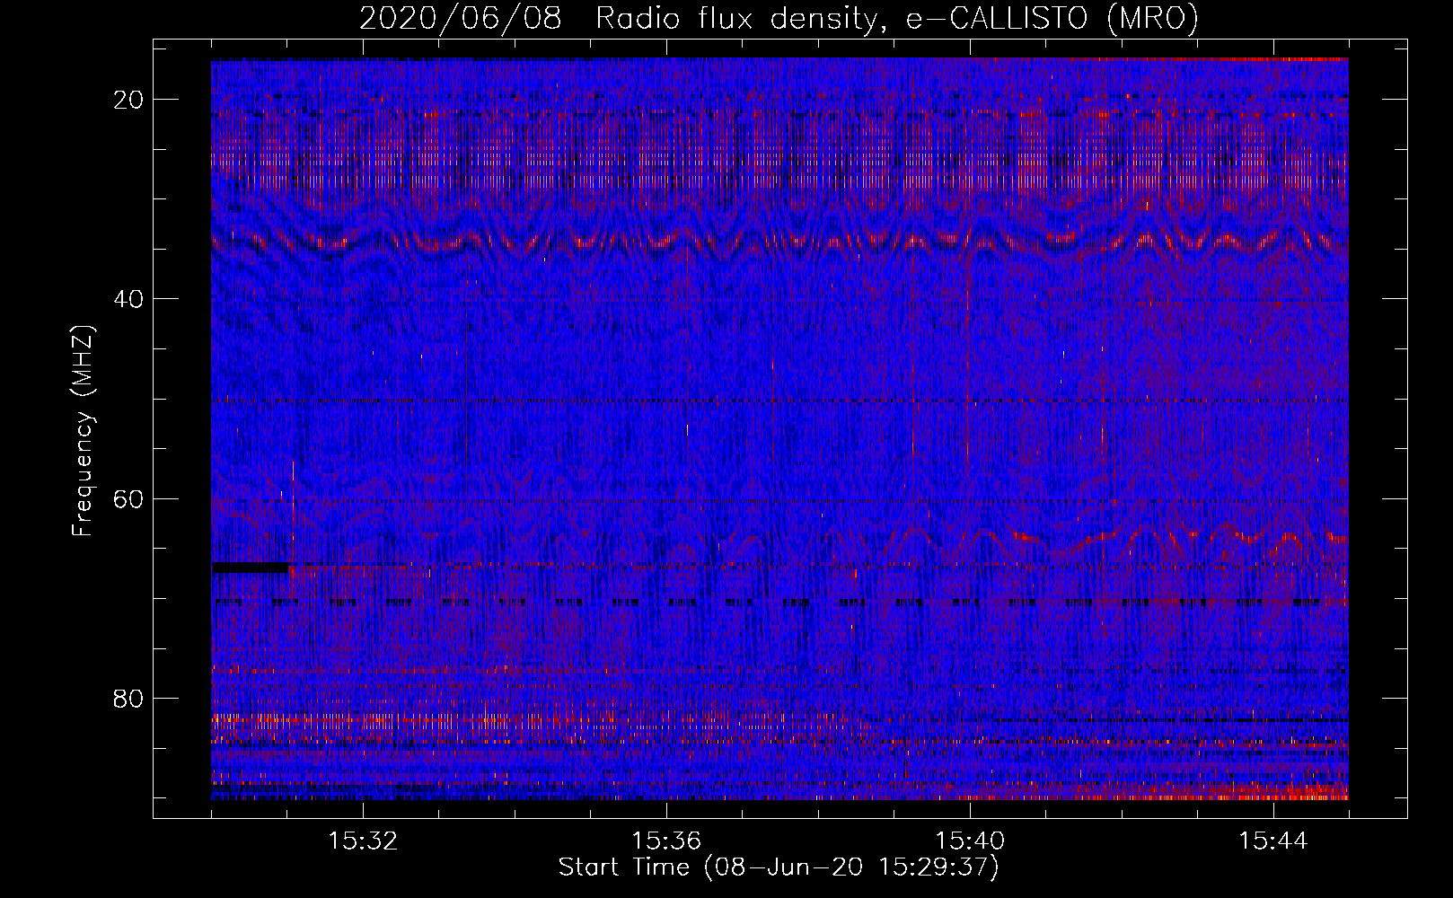
Task: Click the plot title '2020/06/08 Radio flux density, e-CALLISTO (MRO)'
Action: point(779,18)
